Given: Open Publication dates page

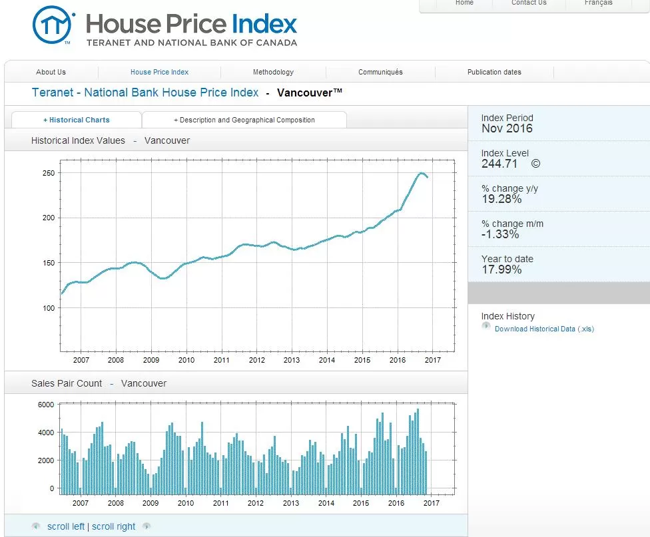Looking at the screenshot, I should pyautogui.click(x=494, y=72).
